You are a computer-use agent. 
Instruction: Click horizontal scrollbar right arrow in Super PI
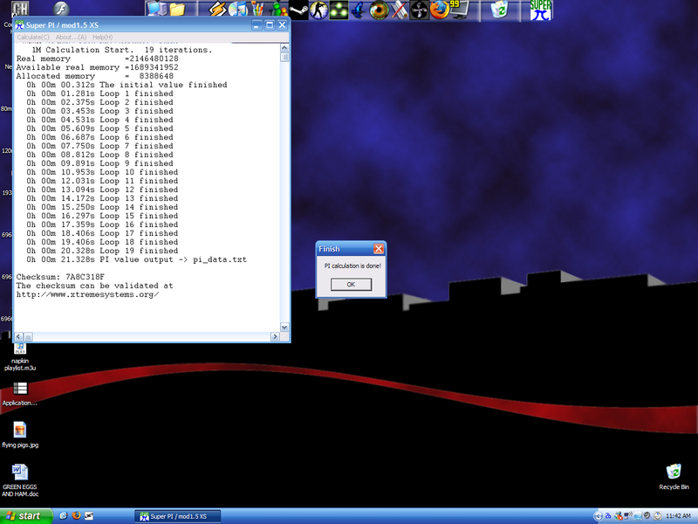275,337
